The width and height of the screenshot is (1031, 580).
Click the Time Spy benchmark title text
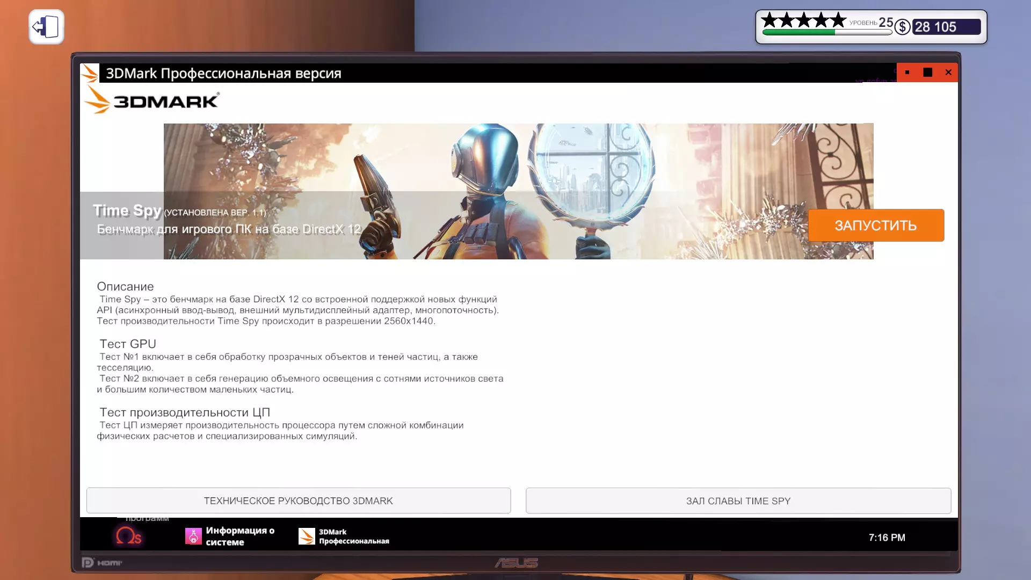(x=127, y=211)
